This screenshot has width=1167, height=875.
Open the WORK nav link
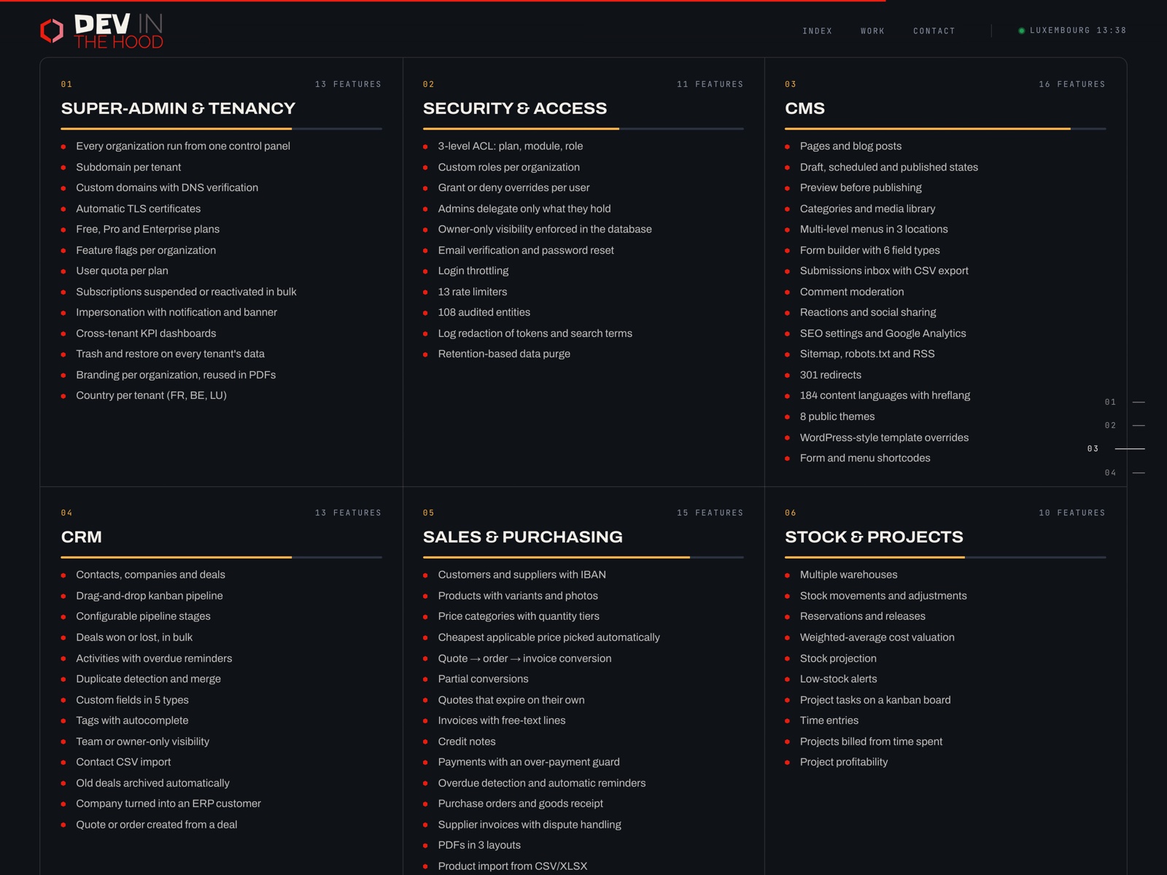tap(872, 31)
